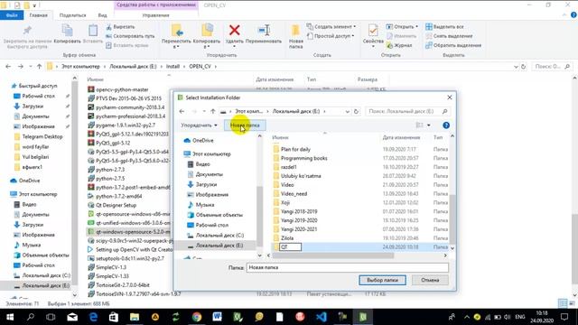Open Organize (Упорядочить) dropdown in dialog
The width and height of the screenshot is (578, 325).
click(199, 125)
